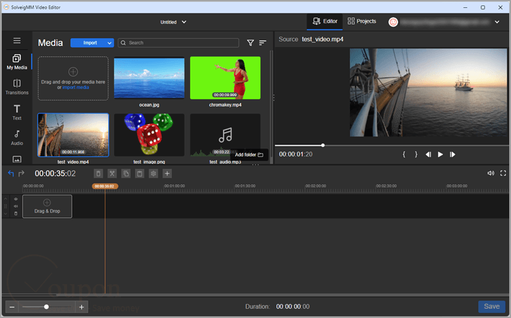
Task: Click the timeline scissors cut button
Action: tap(112, 174)
